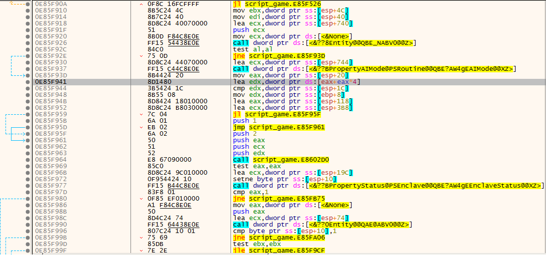Screen dimensions: 546x256
Task: Click the jne script_game.E85FB75 instruction
Action: 278,198
